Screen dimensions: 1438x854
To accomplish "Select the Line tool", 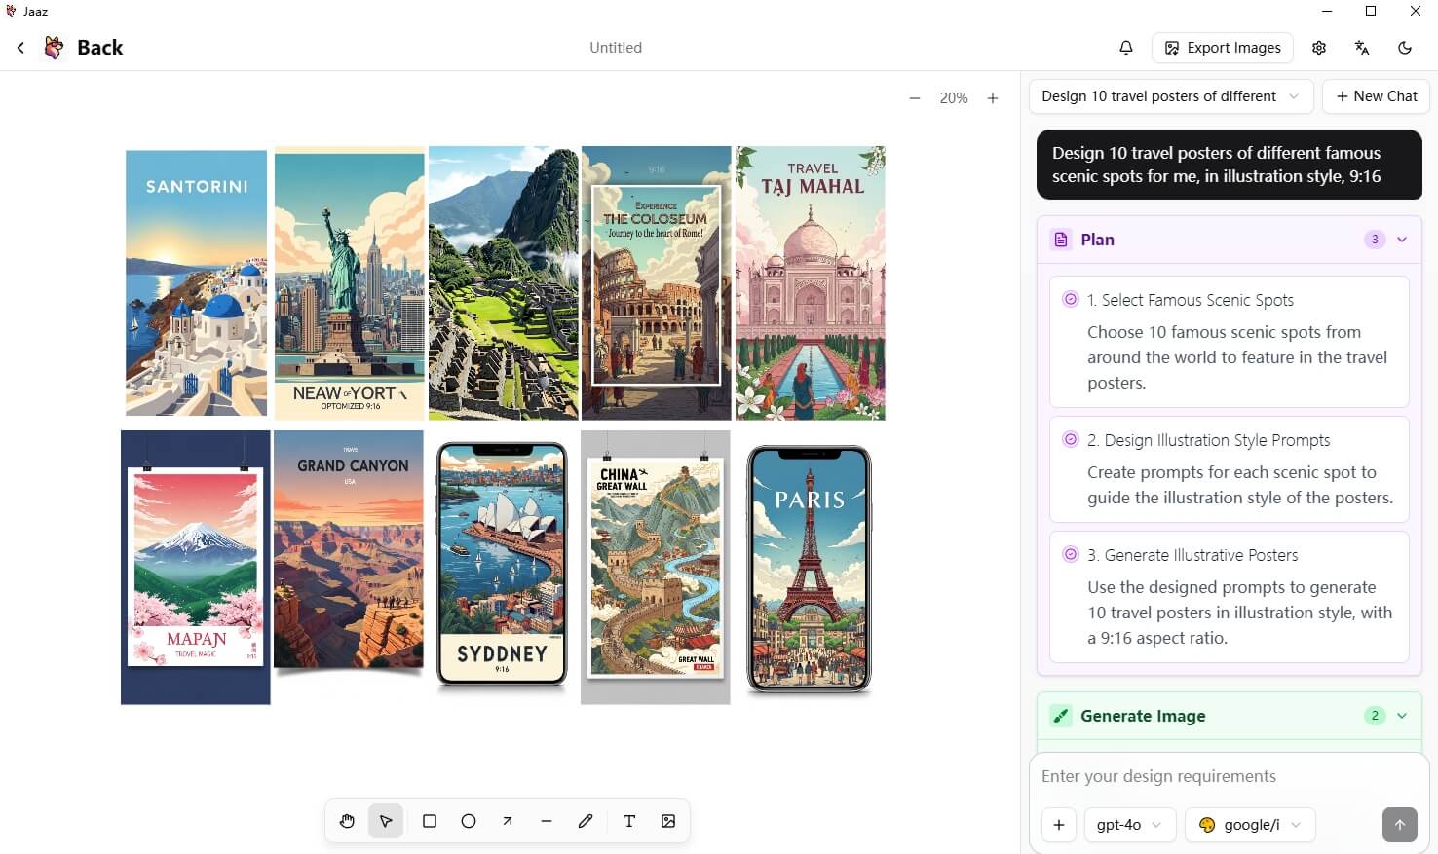I will tap(547, 821).
